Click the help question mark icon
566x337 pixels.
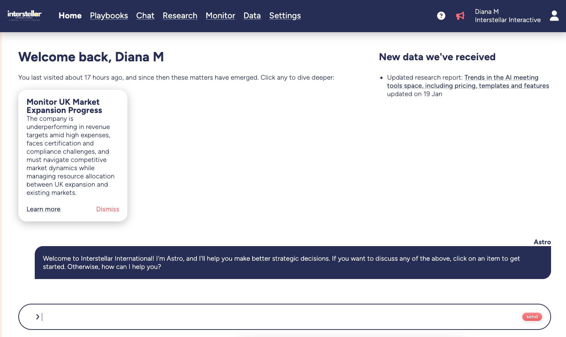pos(441,16)
